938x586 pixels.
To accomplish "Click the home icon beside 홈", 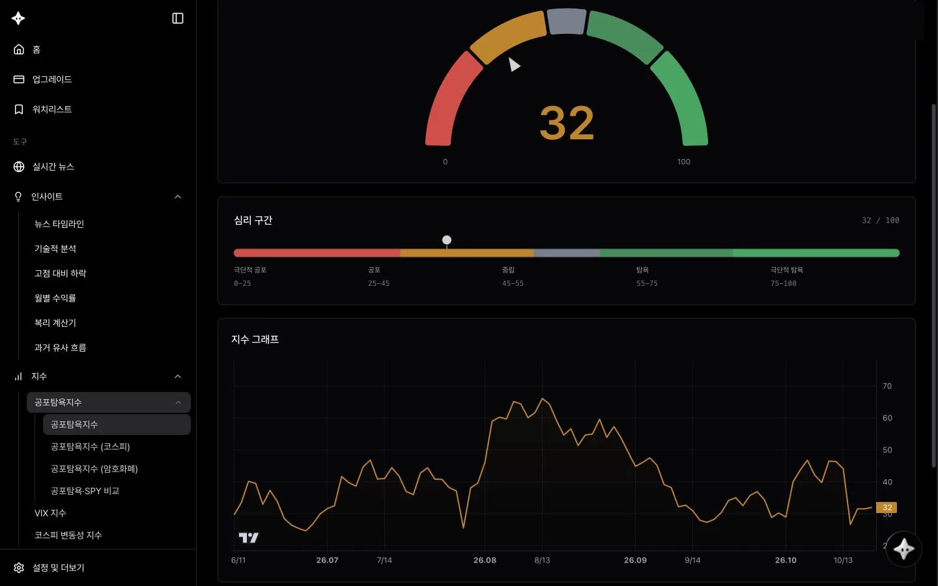I will (x=19, y=49).
